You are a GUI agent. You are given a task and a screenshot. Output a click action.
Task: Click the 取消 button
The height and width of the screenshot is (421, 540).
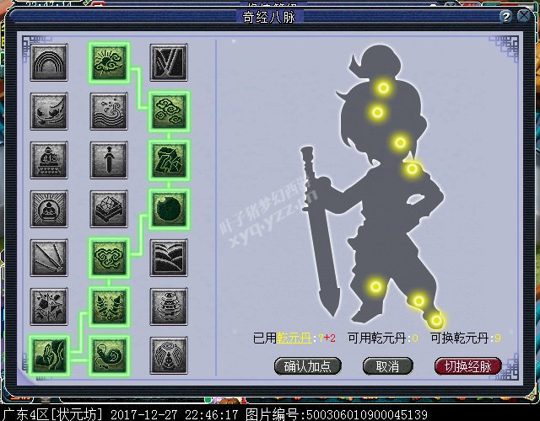click(x=387, y=366)
